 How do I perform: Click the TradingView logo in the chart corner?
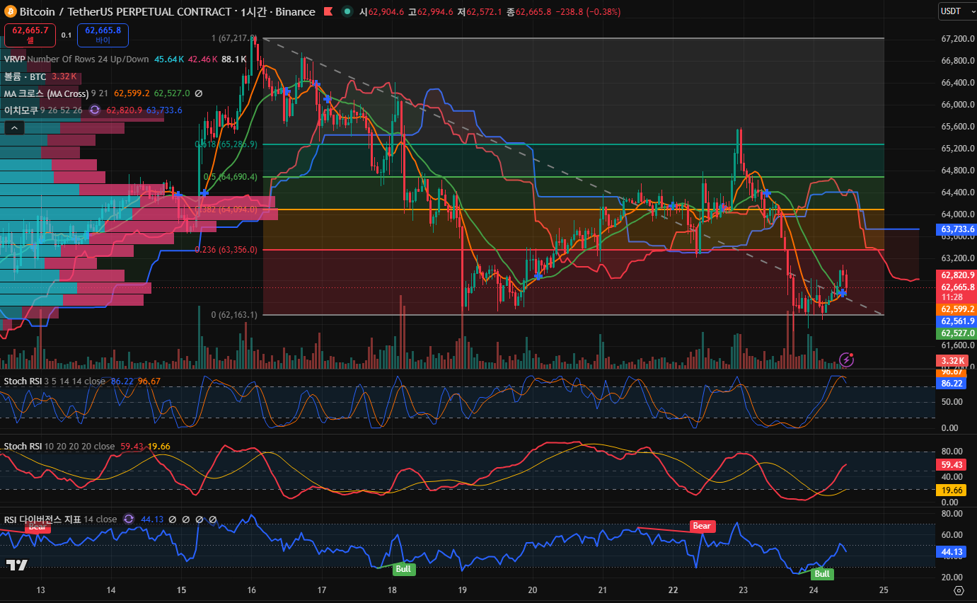[17, 565]
